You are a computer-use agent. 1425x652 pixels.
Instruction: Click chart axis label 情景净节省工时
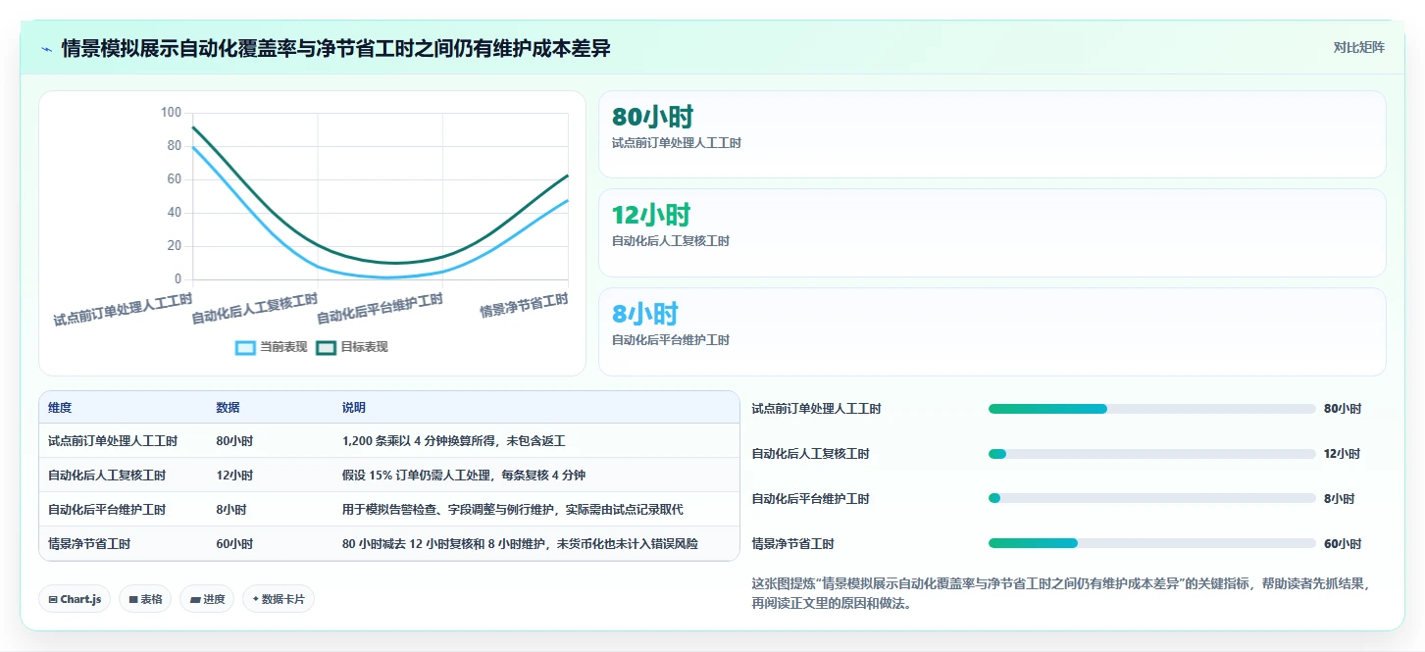tap(525, 305)
